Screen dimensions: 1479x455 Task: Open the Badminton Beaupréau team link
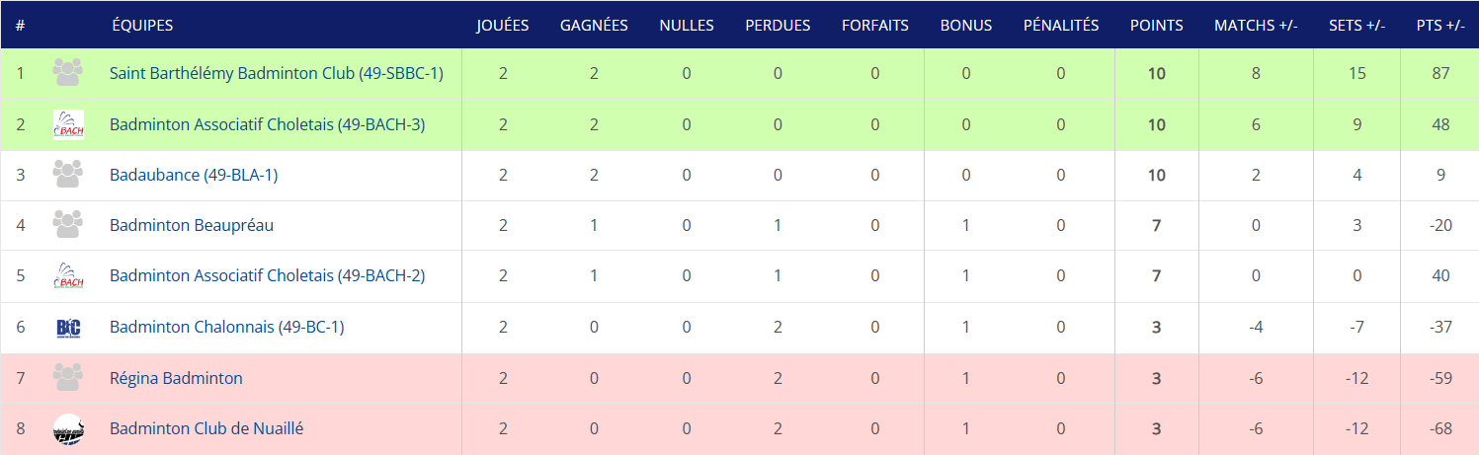[x=192, y=225]
